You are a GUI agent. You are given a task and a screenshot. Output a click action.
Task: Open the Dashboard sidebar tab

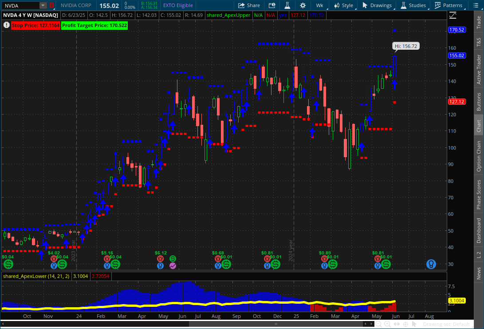click(479, 230)
